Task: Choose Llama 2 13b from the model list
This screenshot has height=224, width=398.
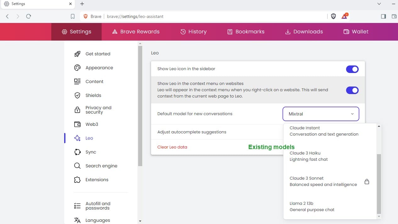Action: click(x=330, y=207)
